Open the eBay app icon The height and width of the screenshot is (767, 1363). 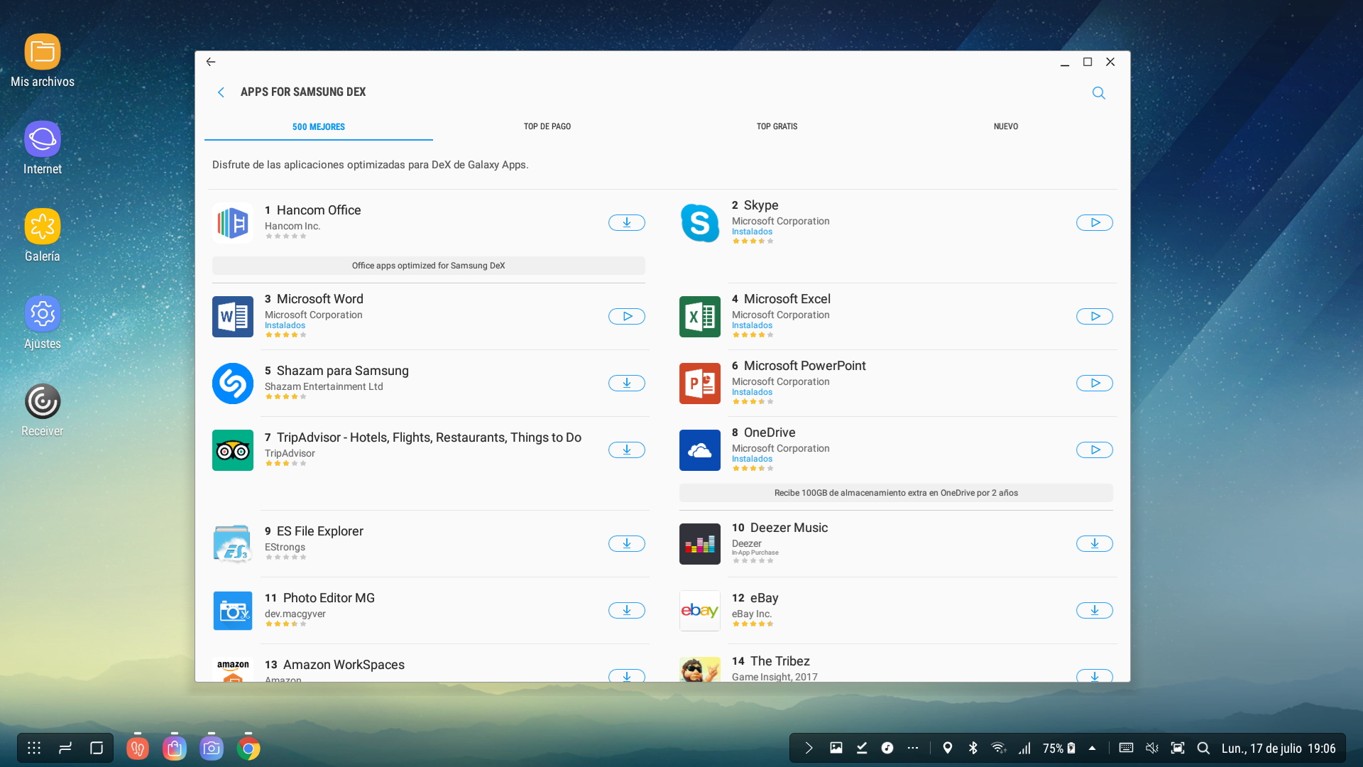click(700, 611)
